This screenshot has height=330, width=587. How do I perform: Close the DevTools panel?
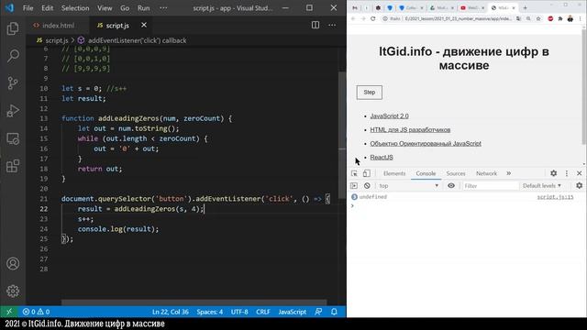(x=579, y=173)
